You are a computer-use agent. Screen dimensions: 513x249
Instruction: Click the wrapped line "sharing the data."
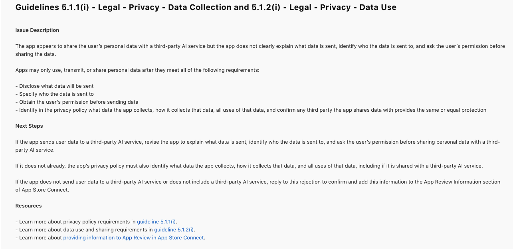click(x=36, y=54)
